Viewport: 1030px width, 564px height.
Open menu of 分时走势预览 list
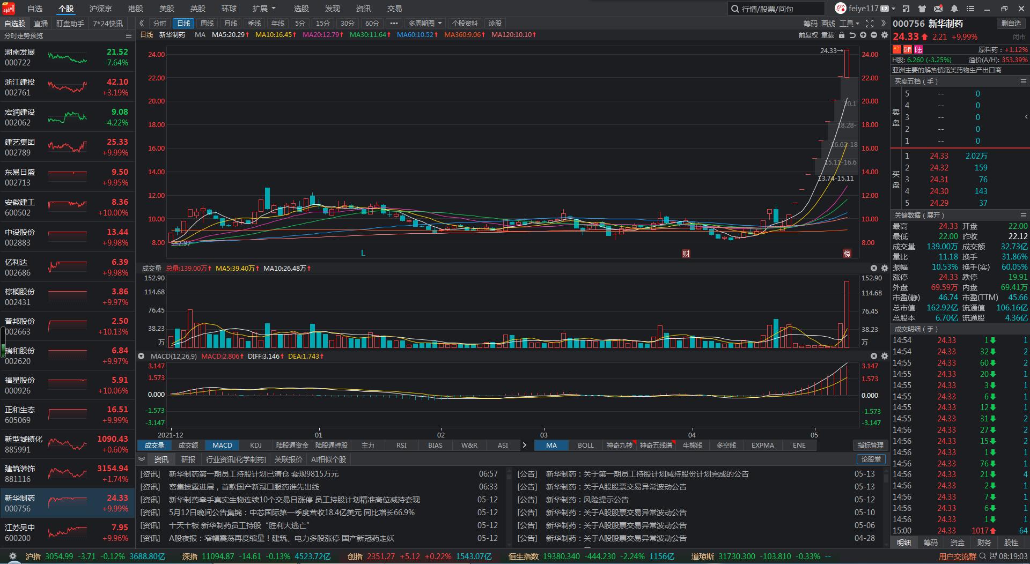click(x=129, y=36)
